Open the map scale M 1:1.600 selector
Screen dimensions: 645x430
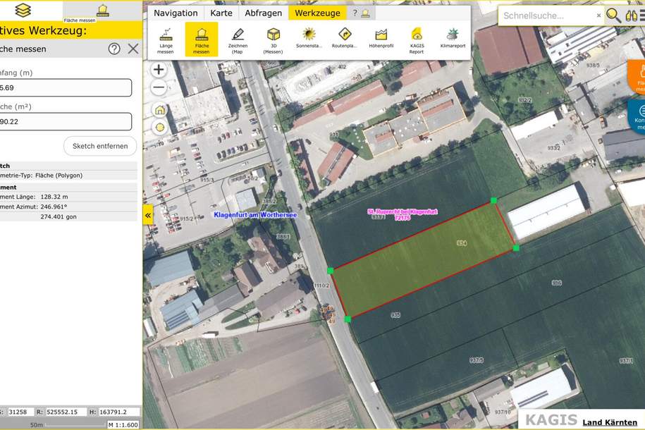coord(123,424)
